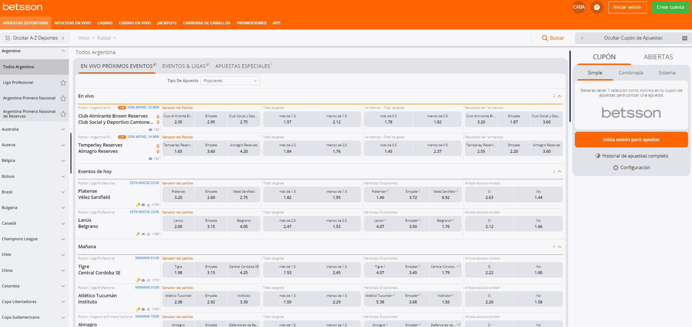Collapse the En vivo events section

tap(560, 96)
